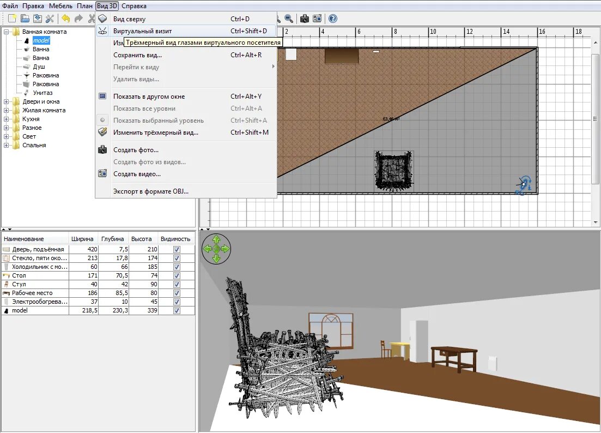Choose Создать видео... menu entry
This screenshot has width=601, height=433.
[x=186, y=174]
